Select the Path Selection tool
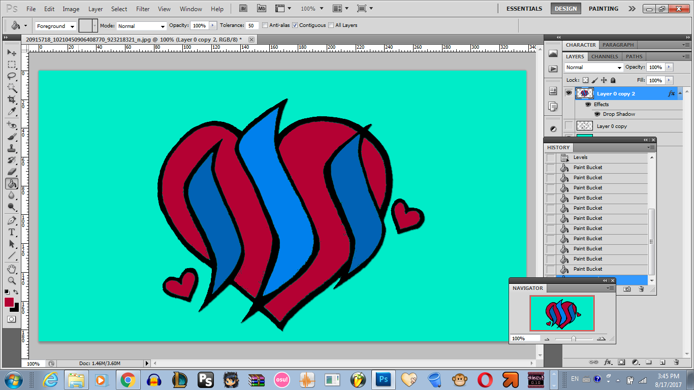Screen dimensions: 694x390 12,244
